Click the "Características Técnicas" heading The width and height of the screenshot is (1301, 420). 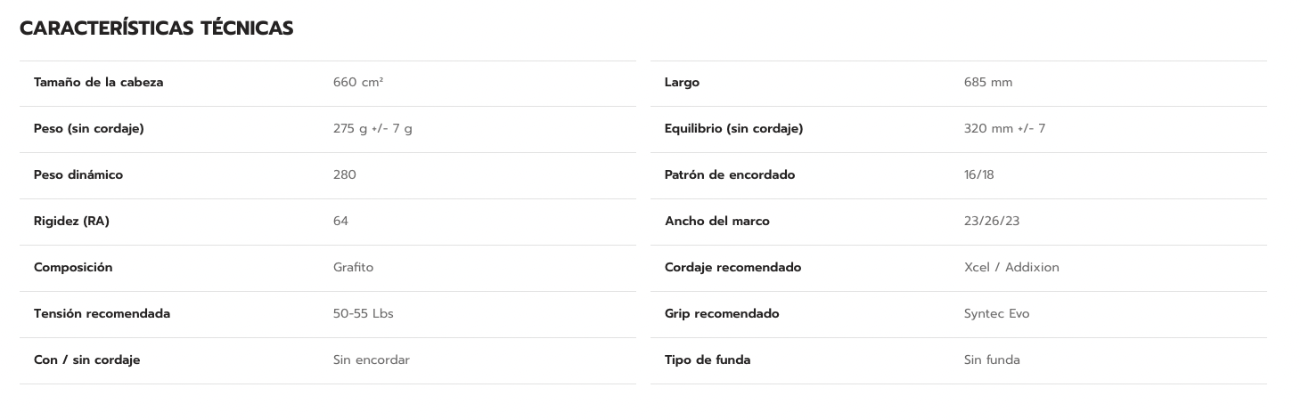(156, 28)
